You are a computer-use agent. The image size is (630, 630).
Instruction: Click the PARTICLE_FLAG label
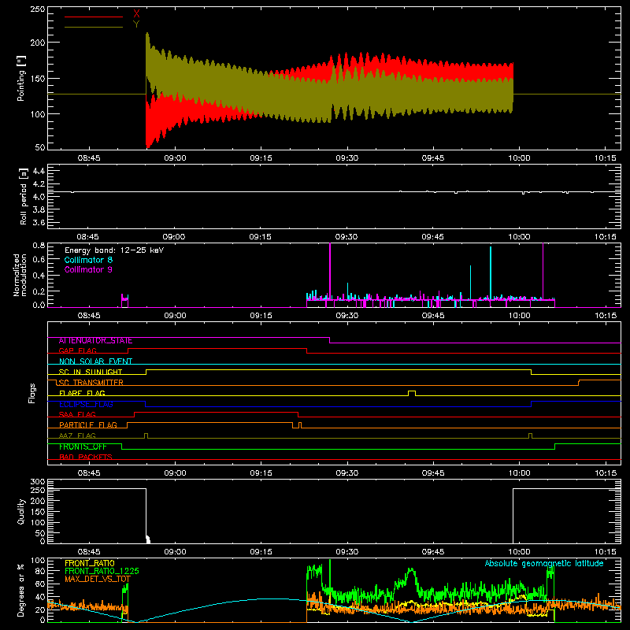88,424
